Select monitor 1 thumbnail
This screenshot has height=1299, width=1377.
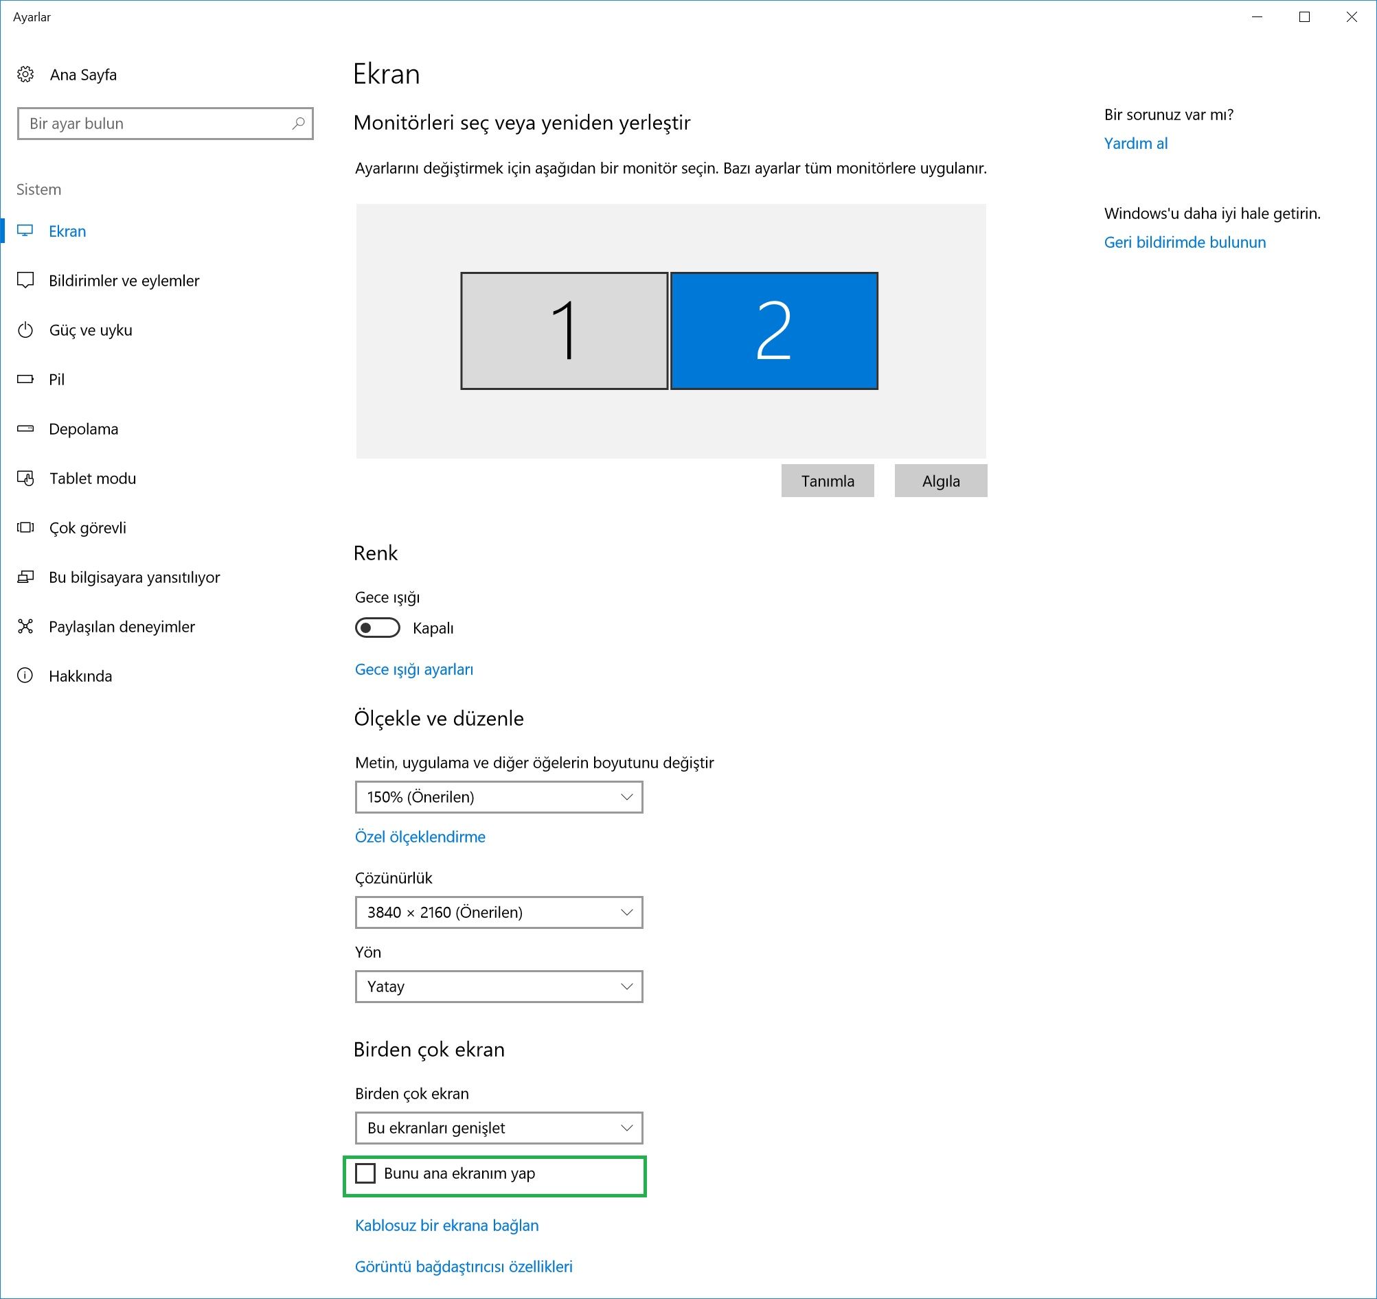564,331
